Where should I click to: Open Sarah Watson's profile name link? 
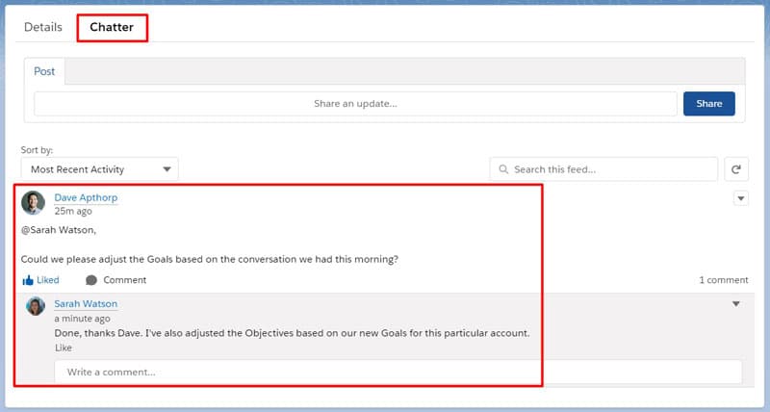click(x=86, y=304)
